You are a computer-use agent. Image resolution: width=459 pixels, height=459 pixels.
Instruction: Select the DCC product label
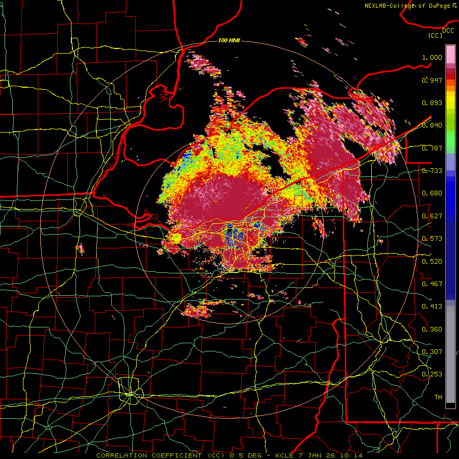(x=448, y=31)
